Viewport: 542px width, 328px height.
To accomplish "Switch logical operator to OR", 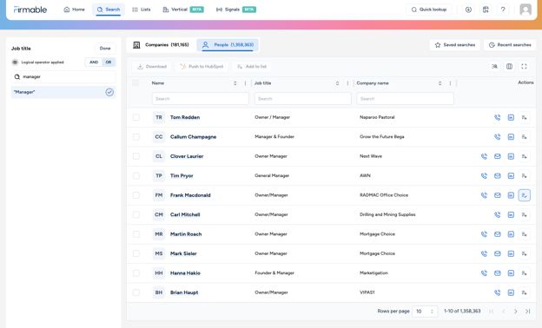I will tap(109, 62).
